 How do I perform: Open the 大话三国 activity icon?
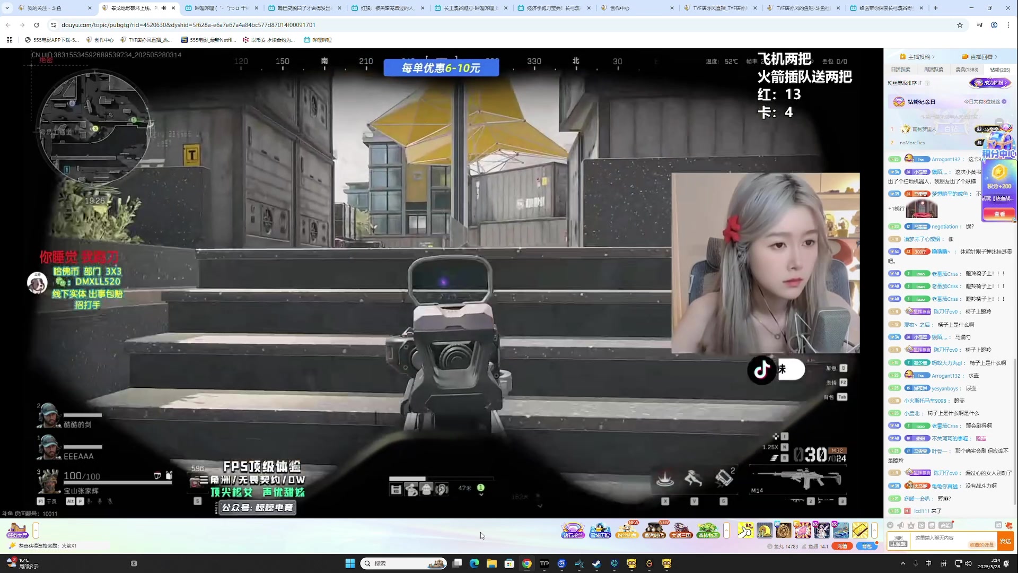pyautogui.click(x=681, y=530)
